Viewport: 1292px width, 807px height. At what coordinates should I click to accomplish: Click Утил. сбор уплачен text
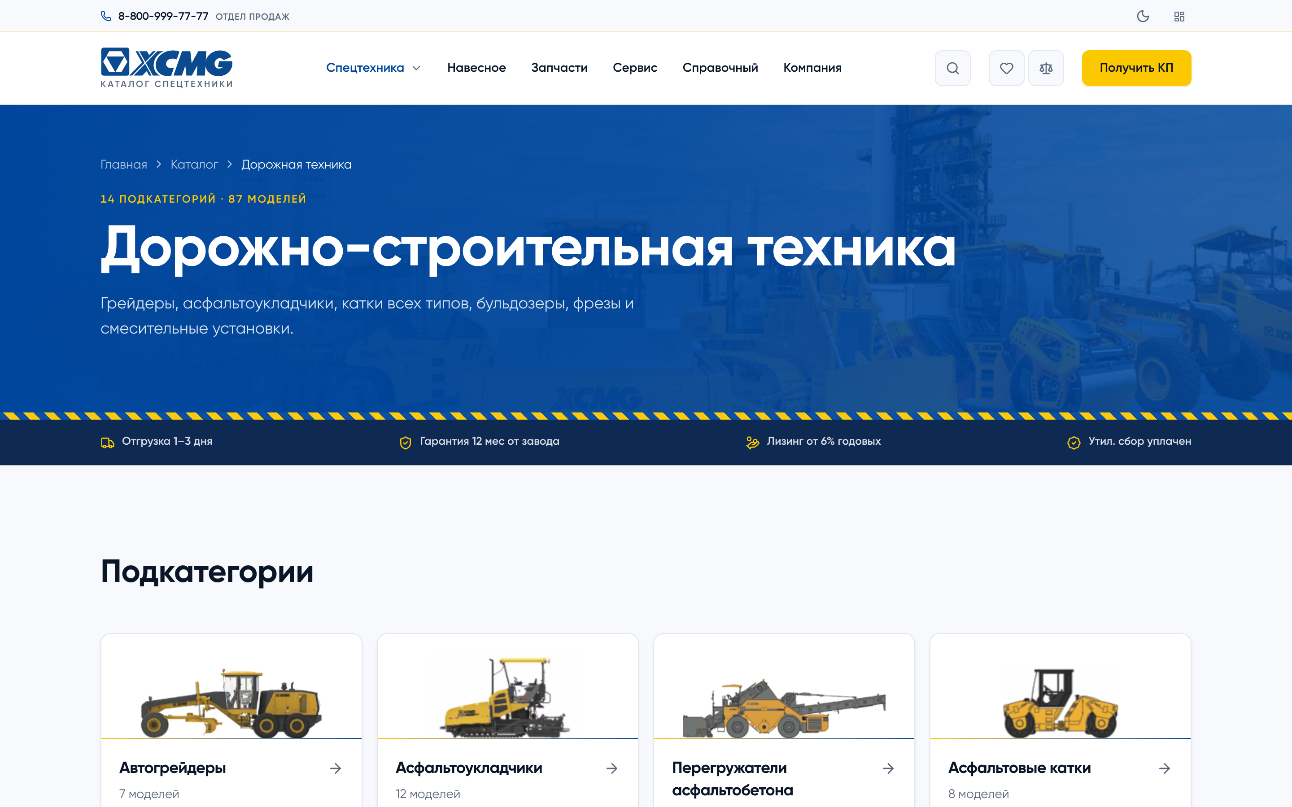tap(1140, 442)
